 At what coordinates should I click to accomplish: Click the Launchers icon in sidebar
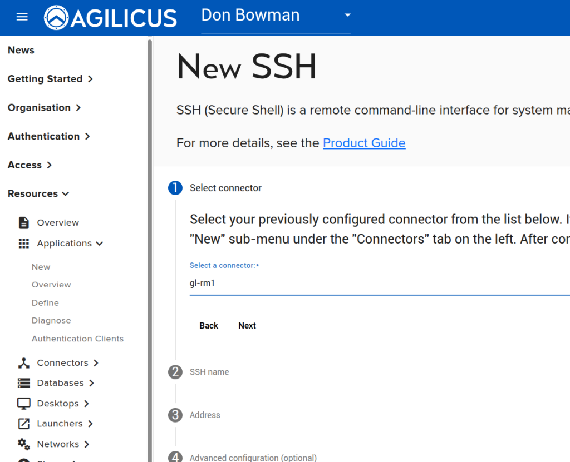[x=24, y=424]
